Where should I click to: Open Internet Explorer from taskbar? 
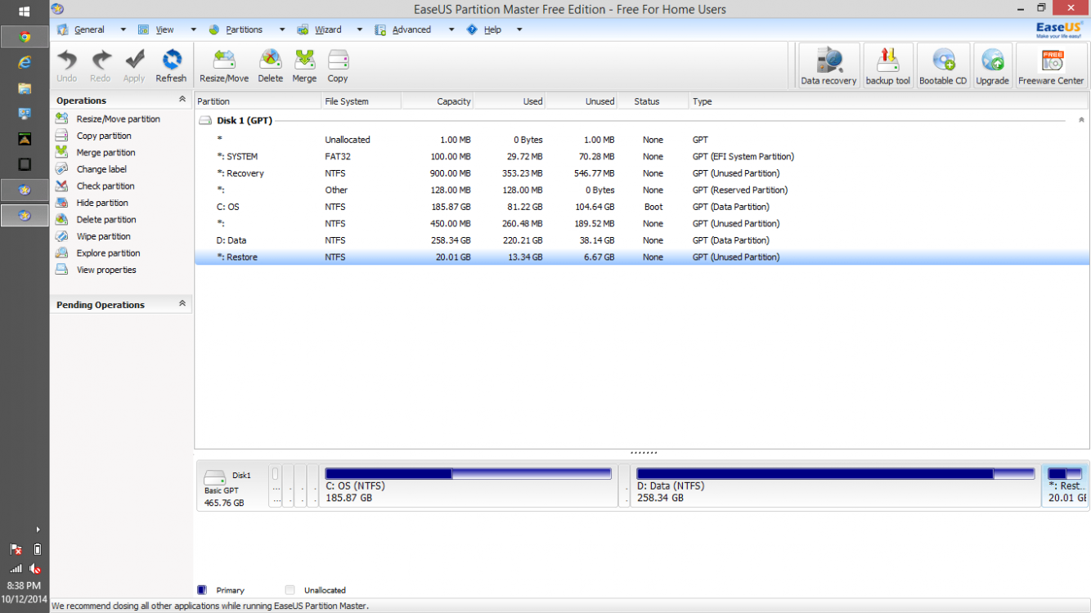[x=25, y=62]
